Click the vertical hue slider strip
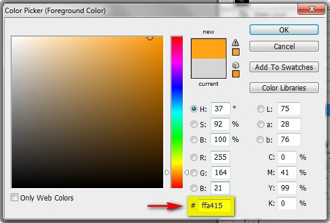 tap(177, 112)
